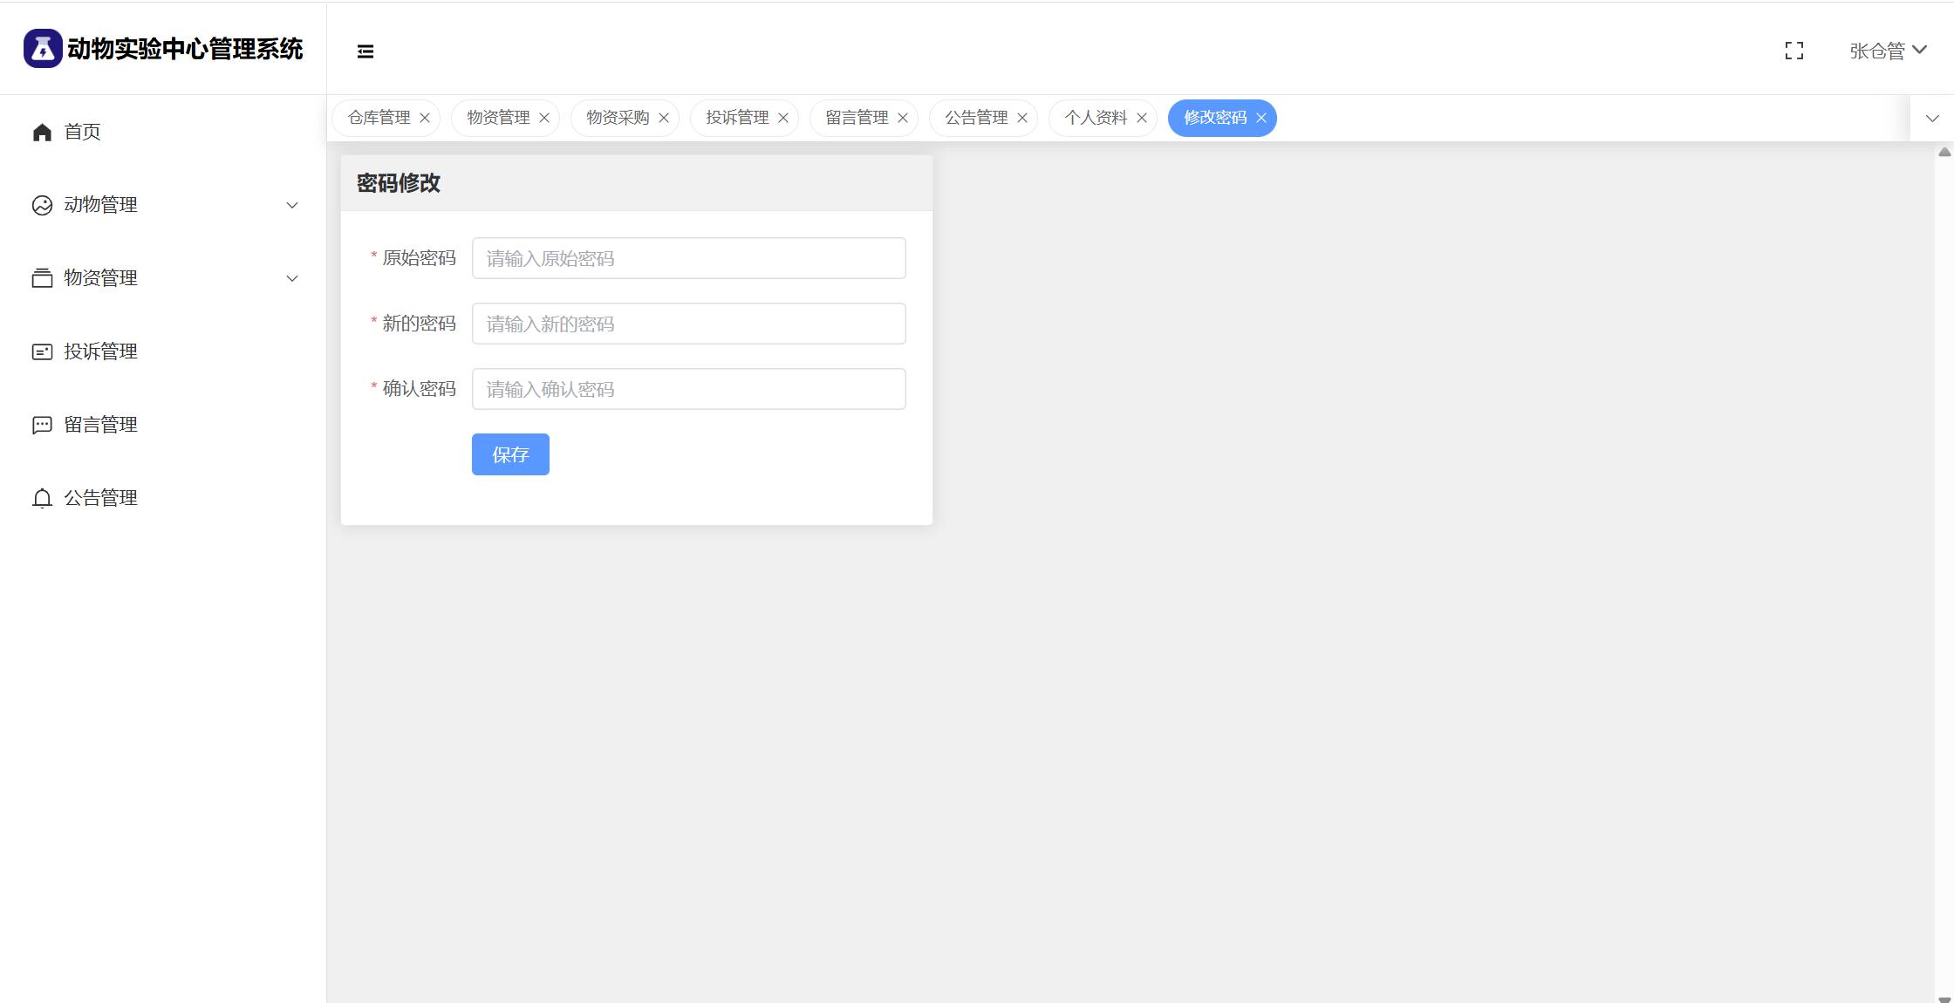The width and height of the screenshot is (1954, 1003).
Task: Toggle fullscreen mode icon
Action: [1793, 51]
